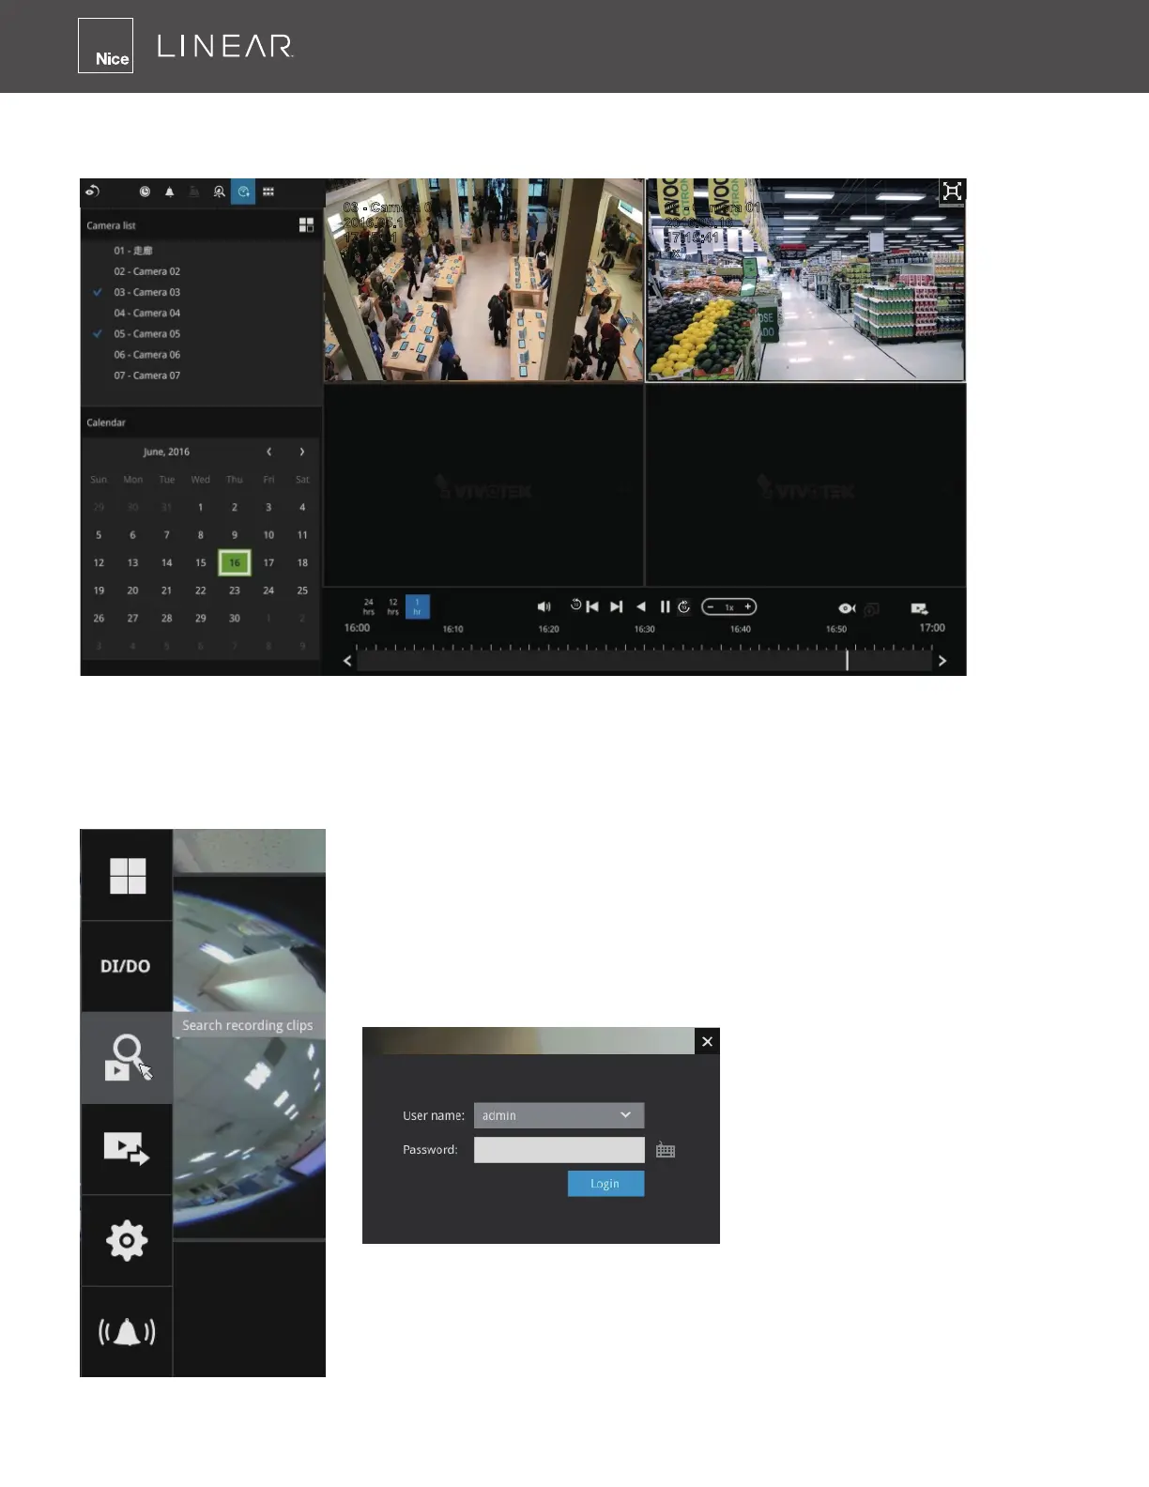Click the alarm bell sidebar icon
Screen dimensions: 1149x1487
coord(127,1332)
